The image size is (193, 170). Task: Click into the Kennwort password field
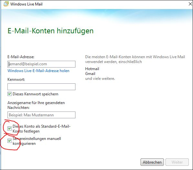41,87
